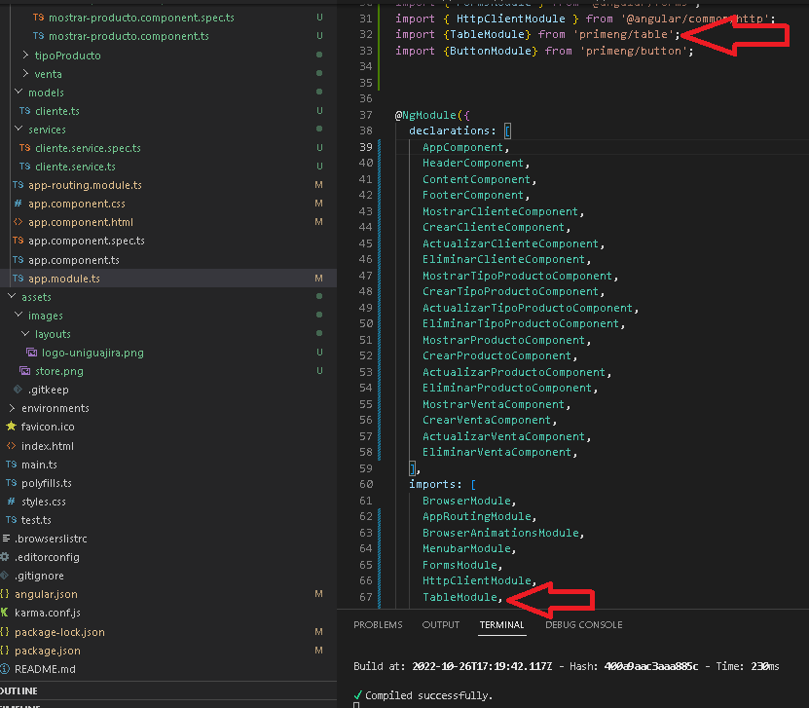Expand the tipoProducto folder chevron

[25, 55]
